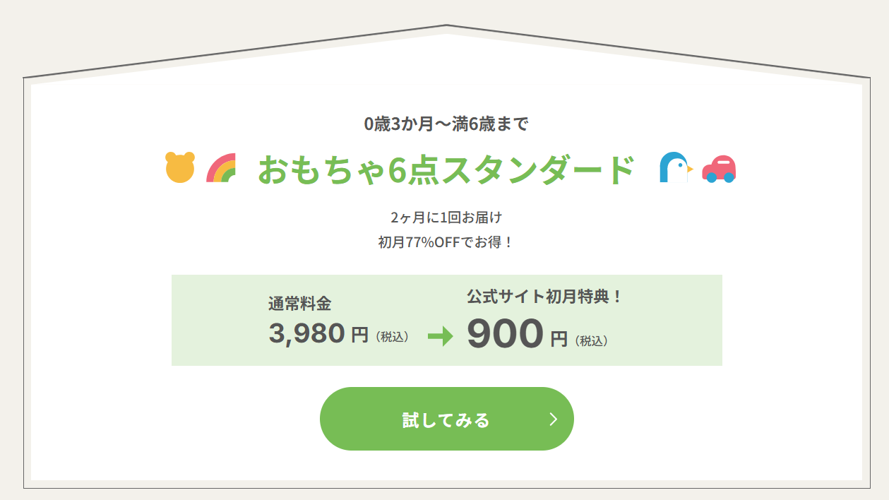
Task: Click the green arrow between the prices
Action: coord(440,337)
